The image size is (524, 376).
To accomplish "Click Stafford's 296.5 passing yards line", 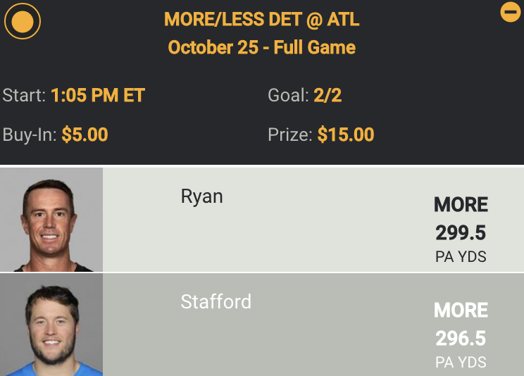I will (461, 338).
